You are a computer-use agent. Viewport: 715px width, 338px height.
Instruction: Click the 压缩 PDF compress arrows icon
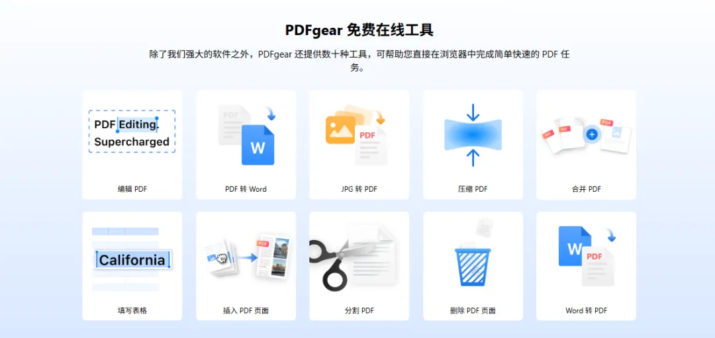473,135
